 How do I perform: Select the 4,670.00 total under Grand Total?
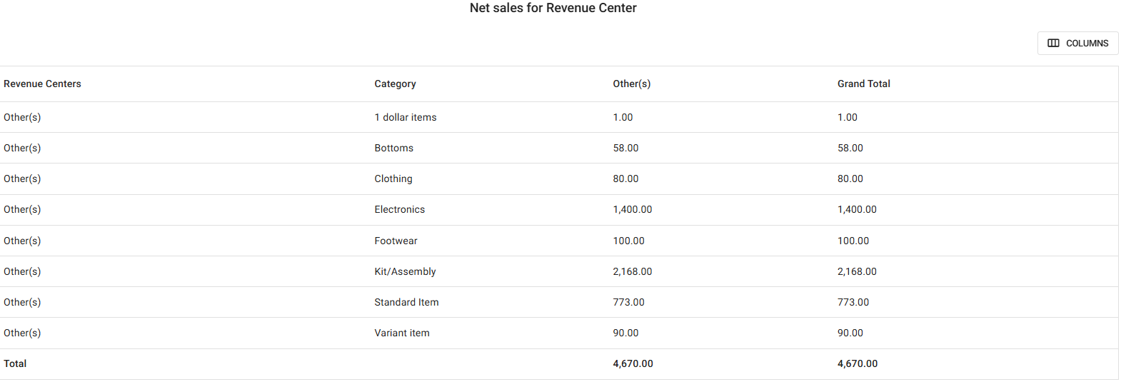(857, 364)
